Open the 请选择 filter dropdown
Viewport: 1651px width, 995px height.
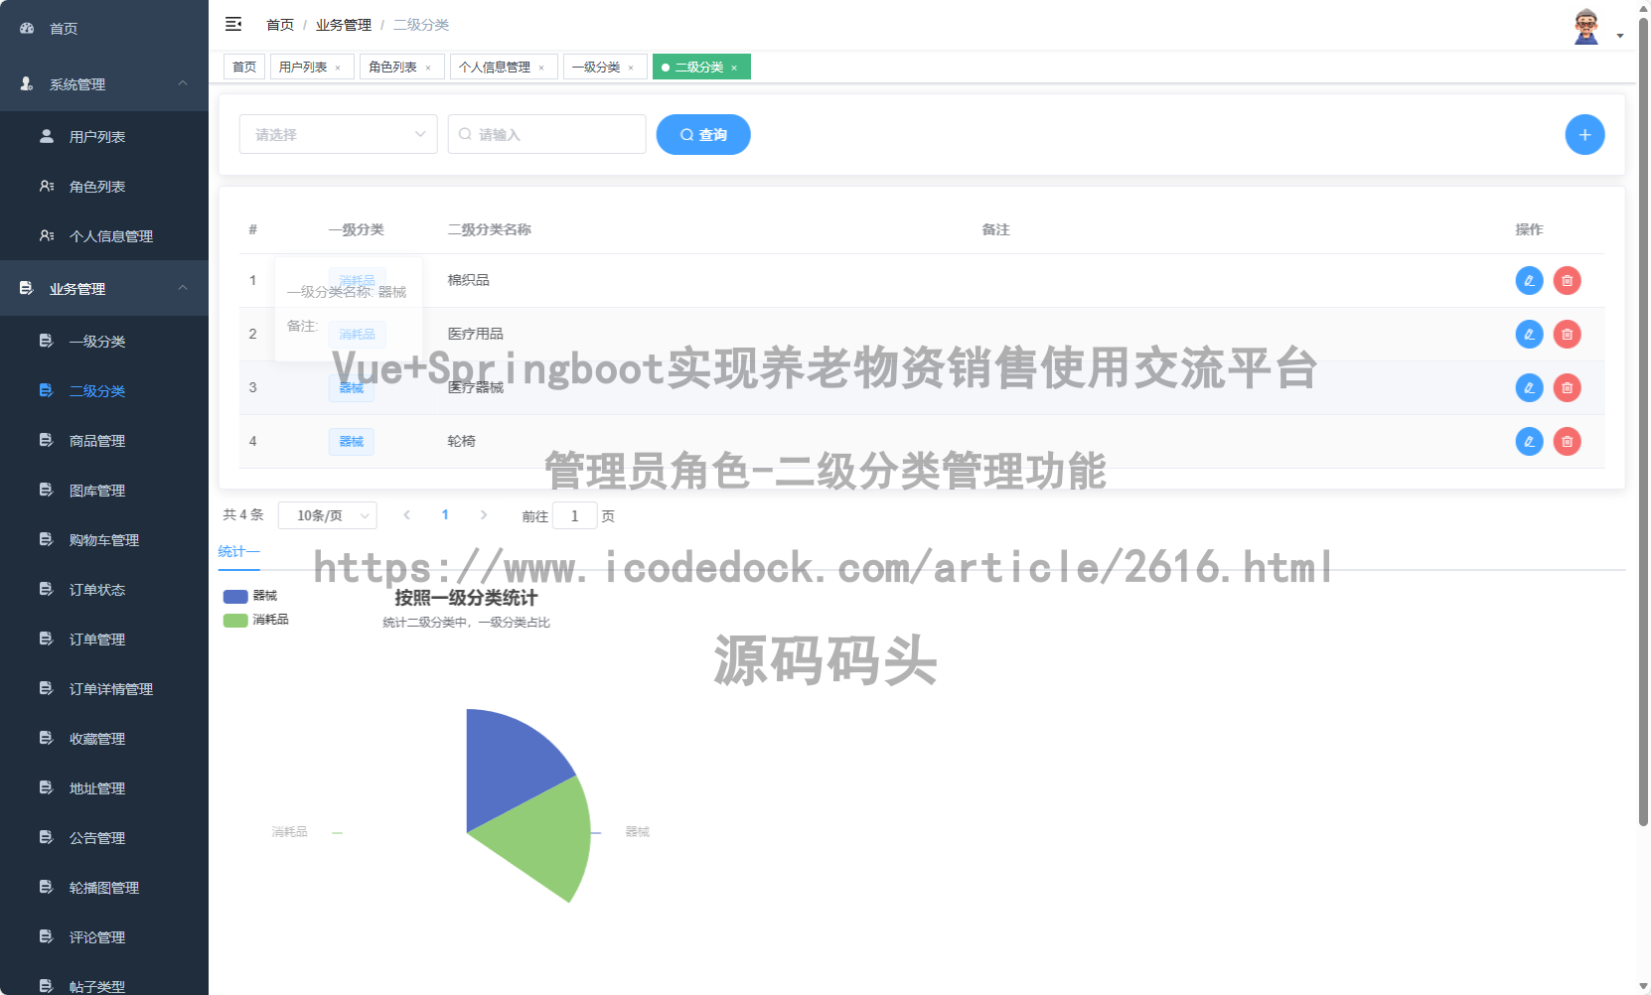coord(338,134)
